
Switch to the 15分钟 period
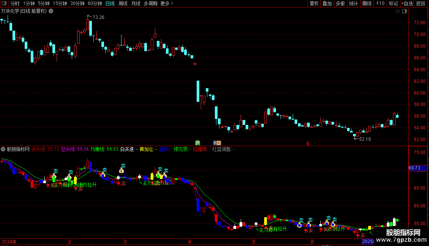point(60,3)
